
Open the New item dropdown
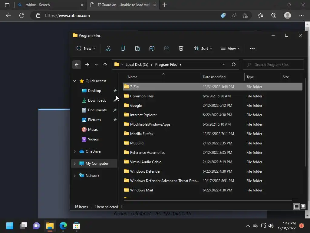(x=86, y=48)
